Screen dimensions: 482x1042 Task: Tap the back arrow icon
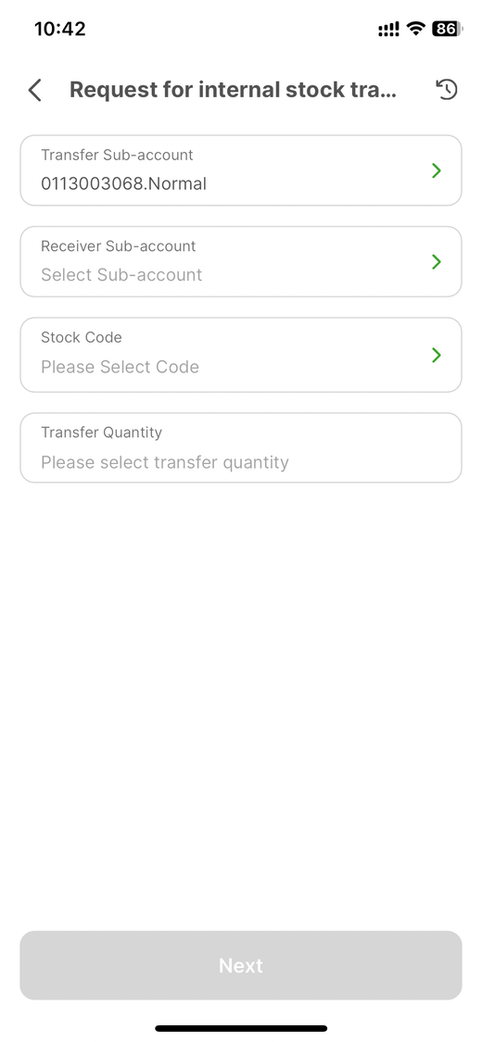[35, 90]
